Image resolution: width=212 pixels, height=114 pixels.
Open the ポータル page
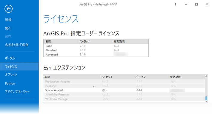pos(10,58)
